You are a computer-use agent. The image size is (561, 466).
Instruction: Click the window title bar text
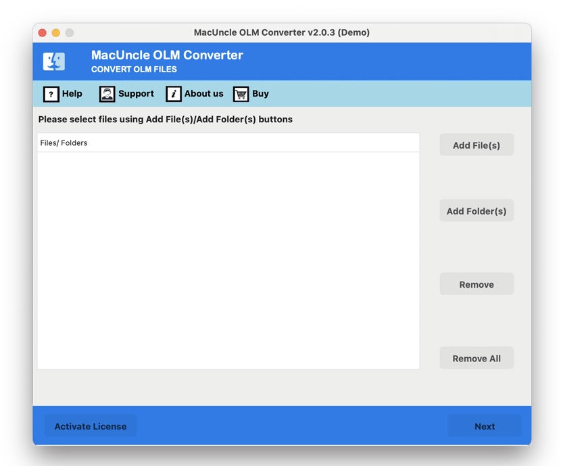(x=281, y=32)
